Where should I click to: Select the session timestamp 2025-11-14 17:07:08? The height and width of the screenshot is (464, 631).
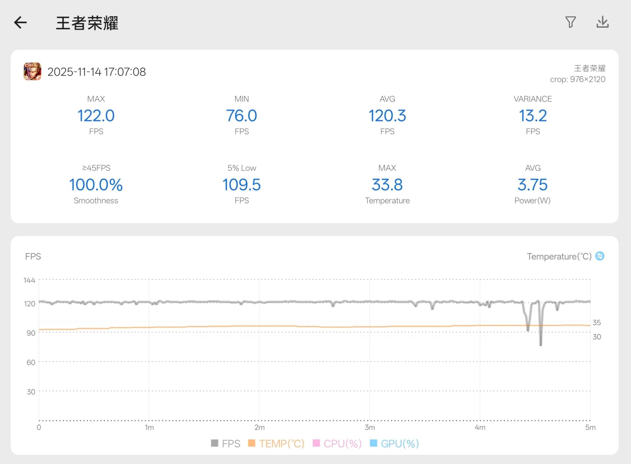[x=96, y=72]
